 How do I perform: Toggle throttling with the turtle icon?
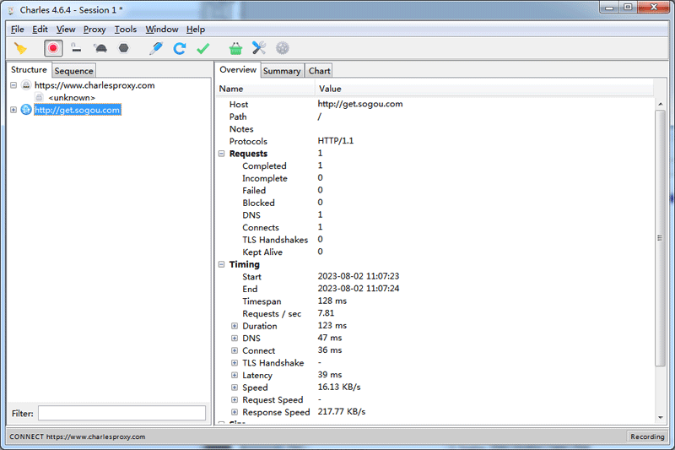point(100,49)
